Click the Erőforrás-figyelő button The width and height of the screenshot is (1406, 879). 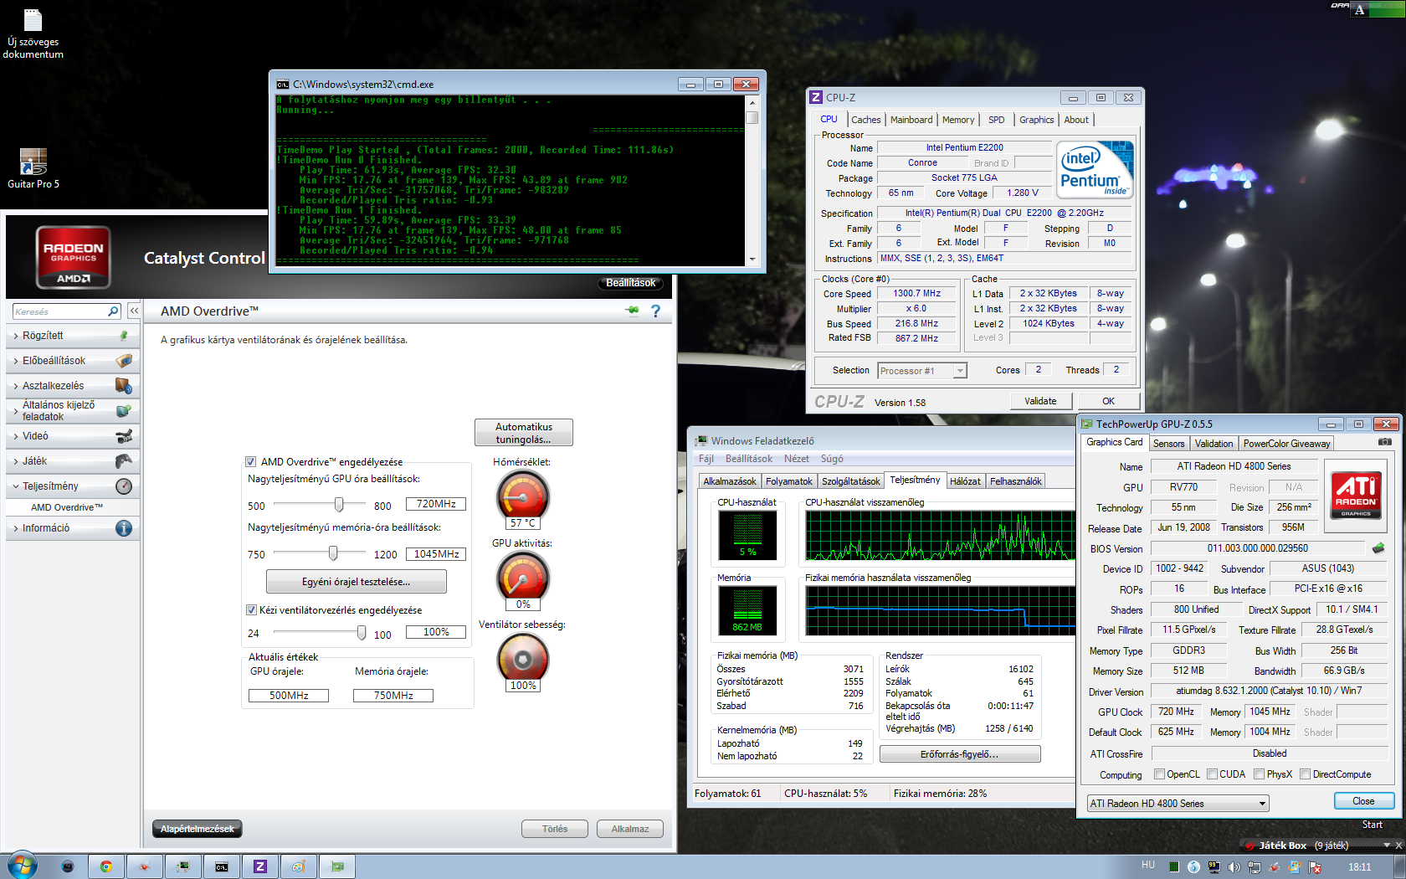960,754
